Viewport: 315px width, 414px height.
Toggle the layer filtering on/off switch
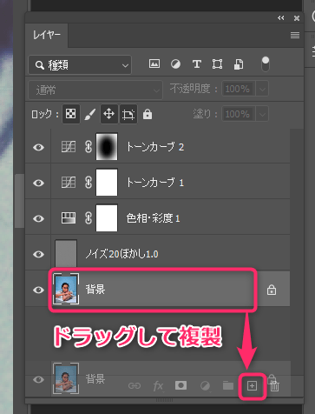[x=266, y=64]
